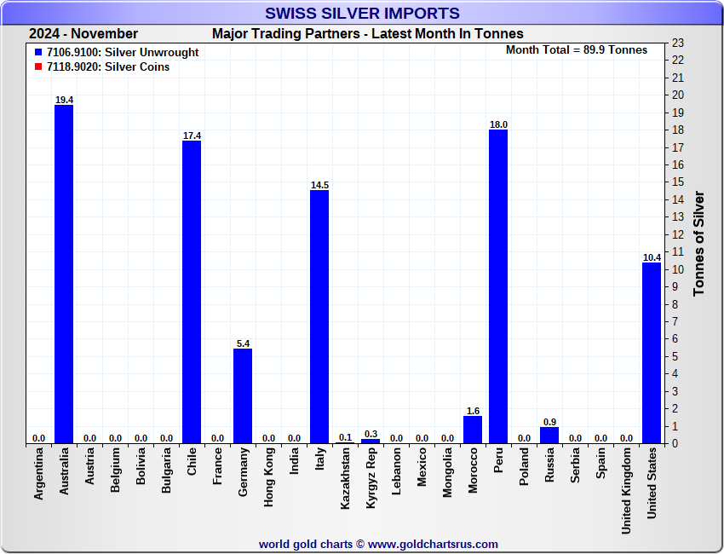Click the Australia axis label
The width and height of the screenshot is (724, 554).
[x=64, y=470]
